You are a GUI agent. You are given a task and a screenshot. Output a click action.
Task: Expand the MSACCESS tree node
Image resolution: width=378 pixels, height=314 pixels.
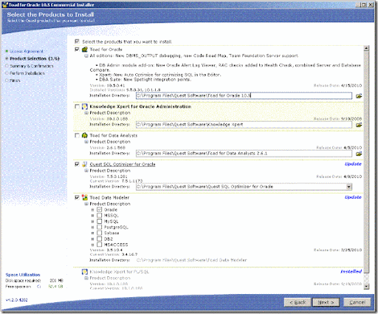point(93,245)
